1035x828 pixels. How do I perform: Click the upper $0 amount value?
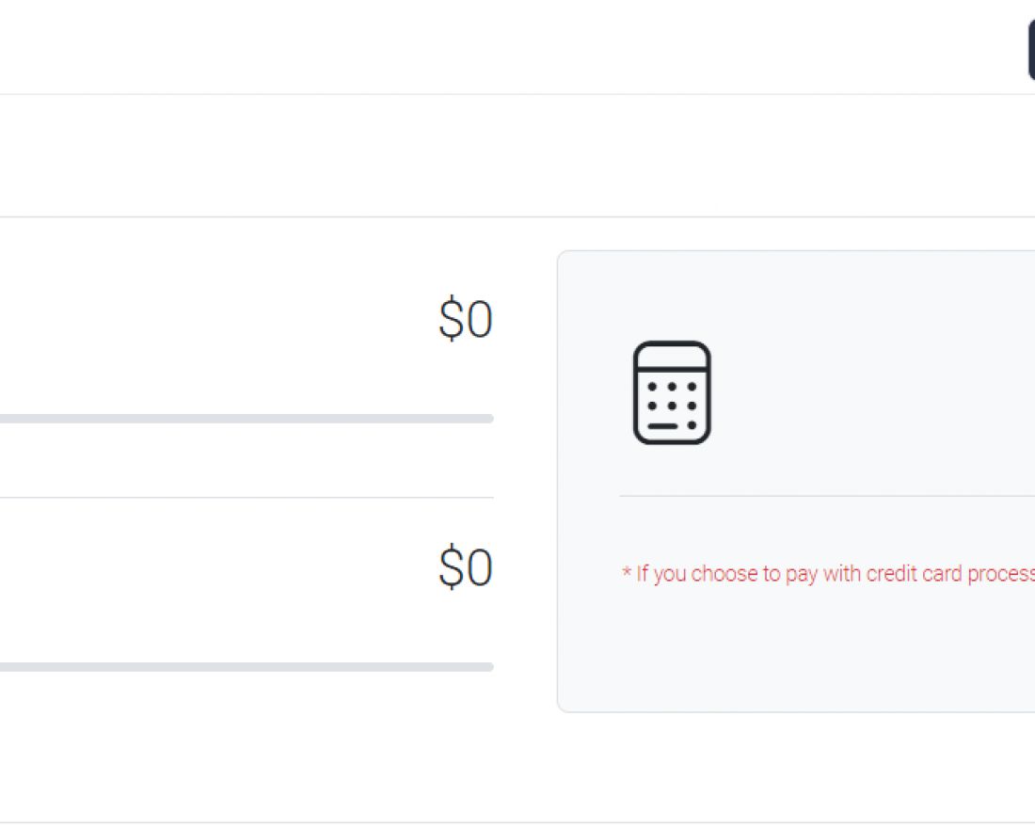466,319
